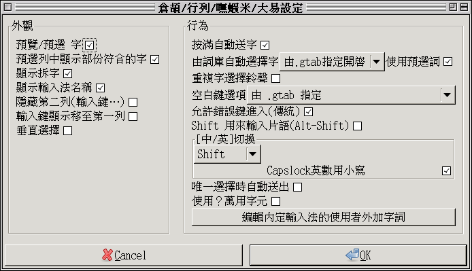Enable 輸入鍵顯示移至第一列 checkbox
This screenshot has width=472, height=271.
click(x=133, y=116)
